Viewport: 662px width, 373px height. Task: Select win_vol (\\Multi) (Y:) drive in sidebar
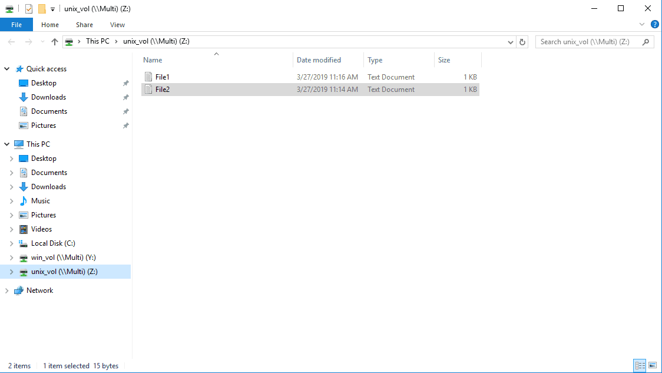(x=63, y=258)
